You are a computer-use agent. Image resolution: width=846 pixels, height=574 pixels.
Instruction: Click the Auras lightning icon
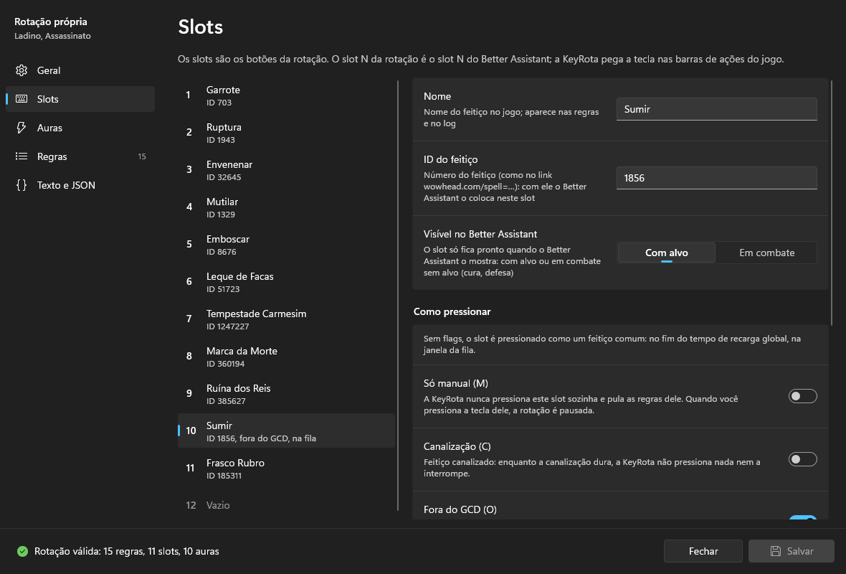[22, 128]
